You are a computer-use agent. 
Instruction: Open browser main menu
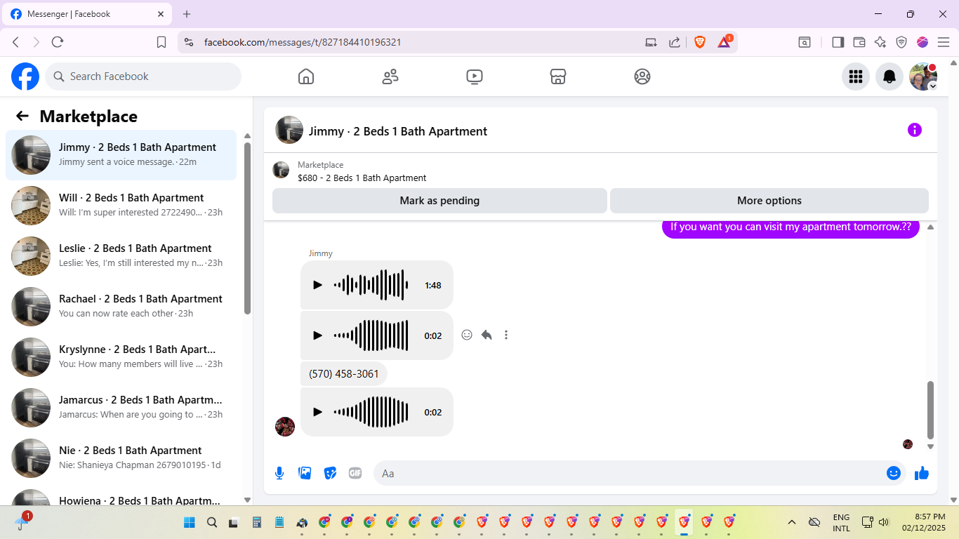click(x=944, y=42)
